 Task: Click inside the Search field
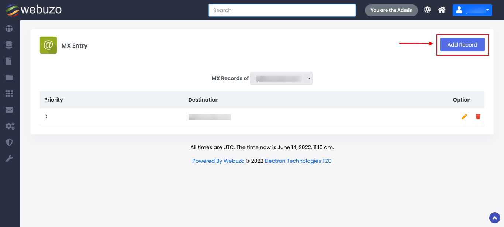click(282, 10)
